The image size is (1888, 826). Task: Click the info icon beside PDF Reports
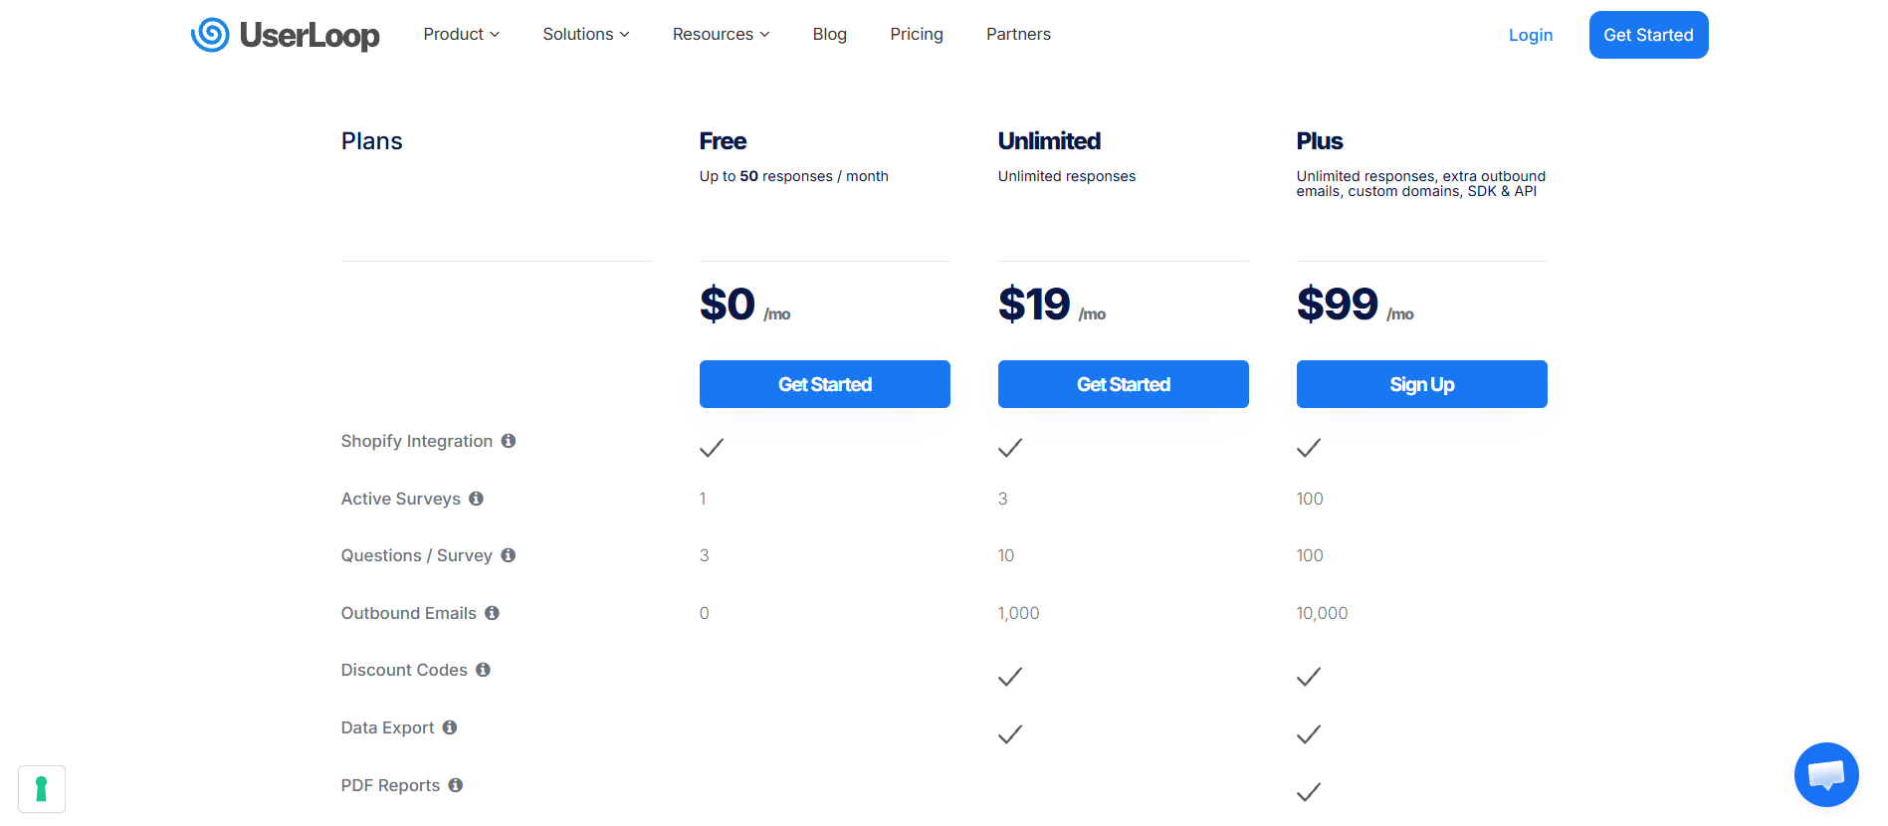456,785
